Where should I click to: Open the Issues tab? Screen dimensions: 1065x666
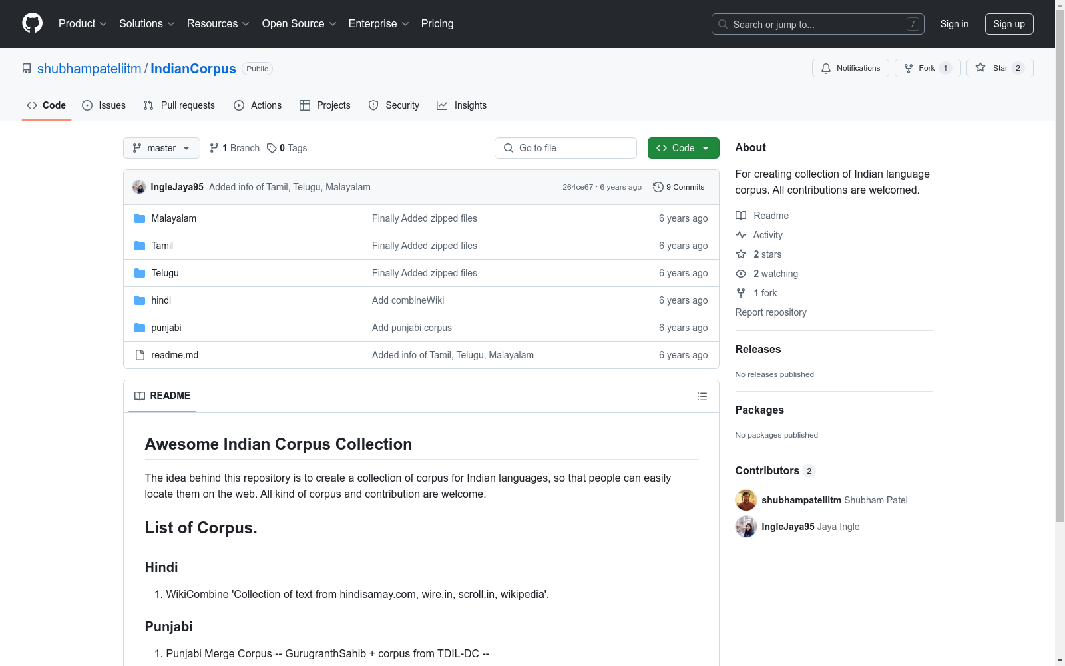coord(104,105)
